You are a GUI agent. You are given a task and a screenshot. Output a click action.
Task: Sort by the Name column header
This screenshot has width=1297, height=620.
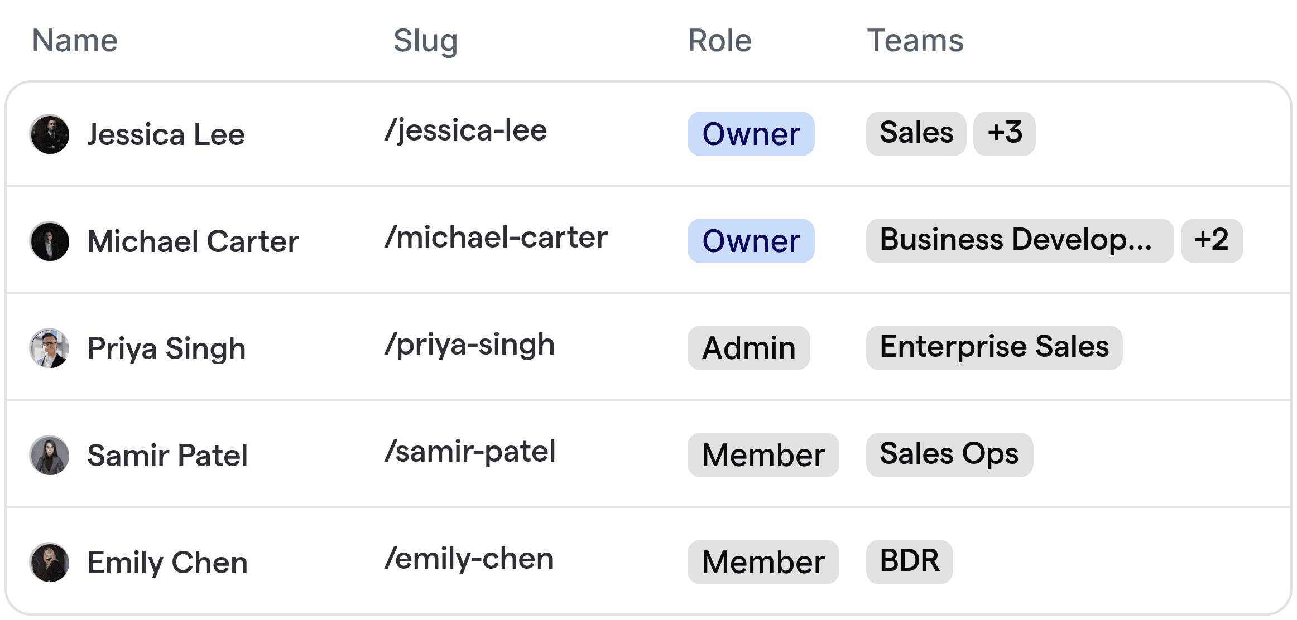pos(75,40)
